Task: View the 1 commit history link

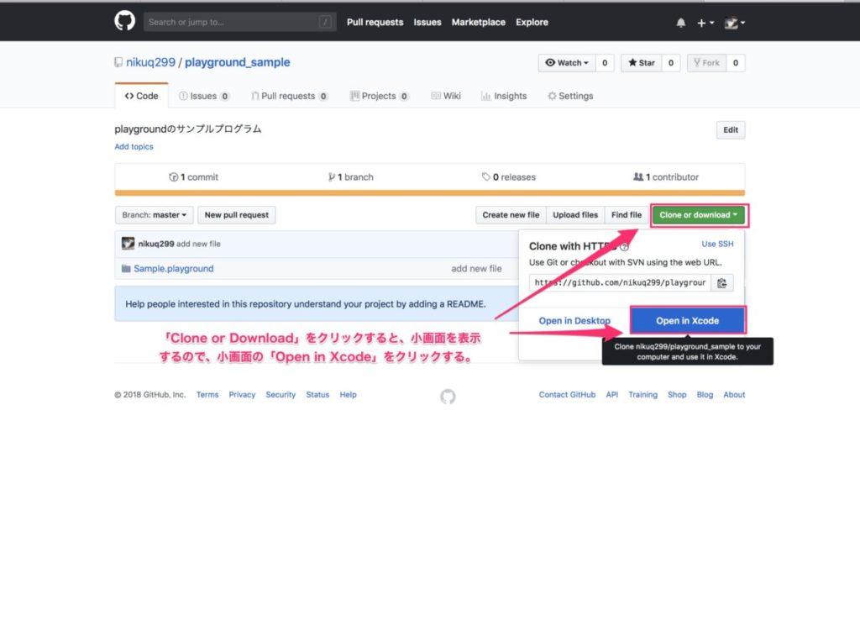Action: 193,176
